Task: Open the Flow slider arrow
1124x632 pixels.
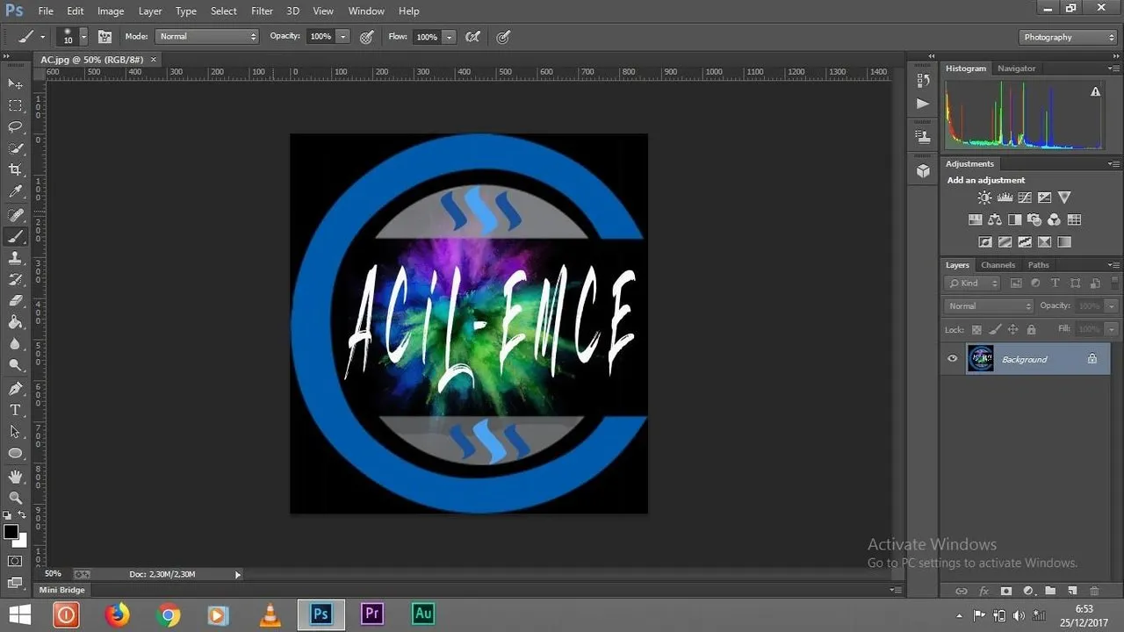Action: point(449,37)
